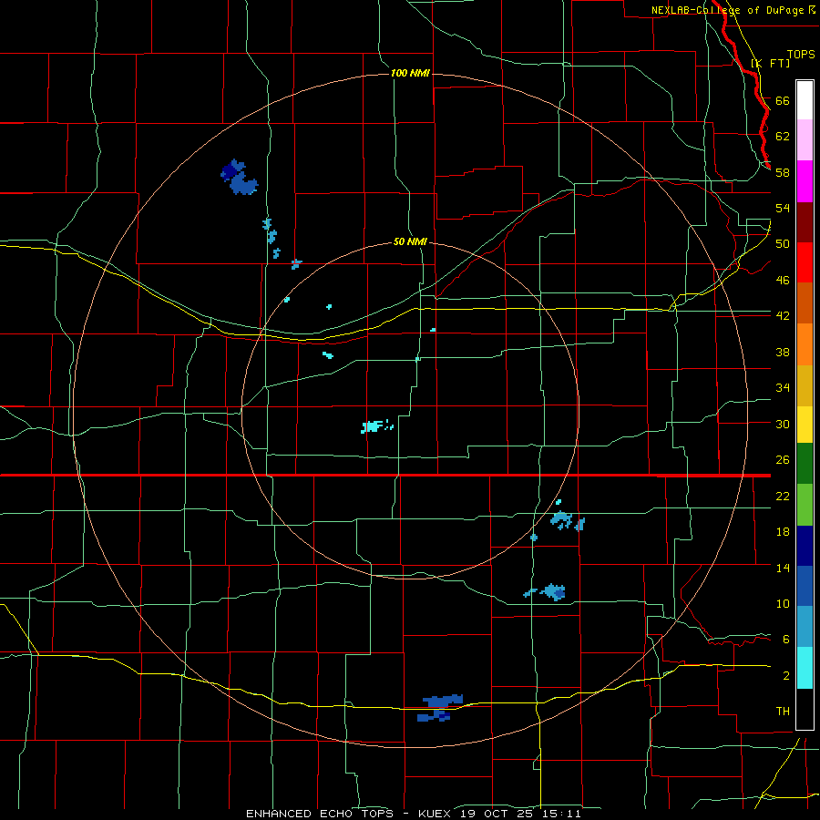Viewport: 820px width, 820px height.
Task: Pick the bright orange legend band
Action: [805, 344]
